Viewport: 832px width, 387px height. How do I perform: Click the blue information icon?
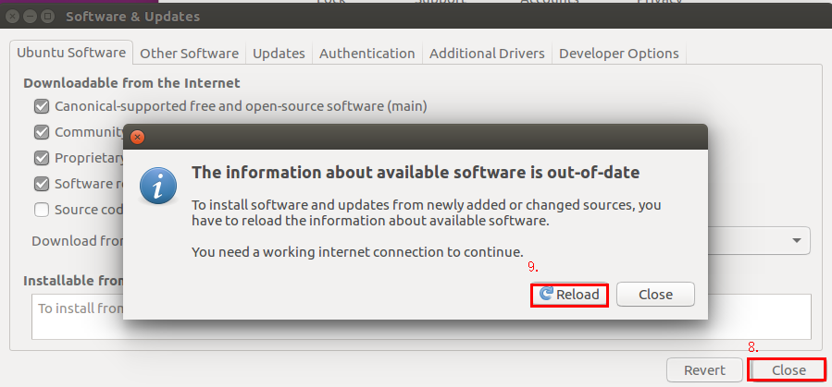pyautogui.click(x=158, y=186)
